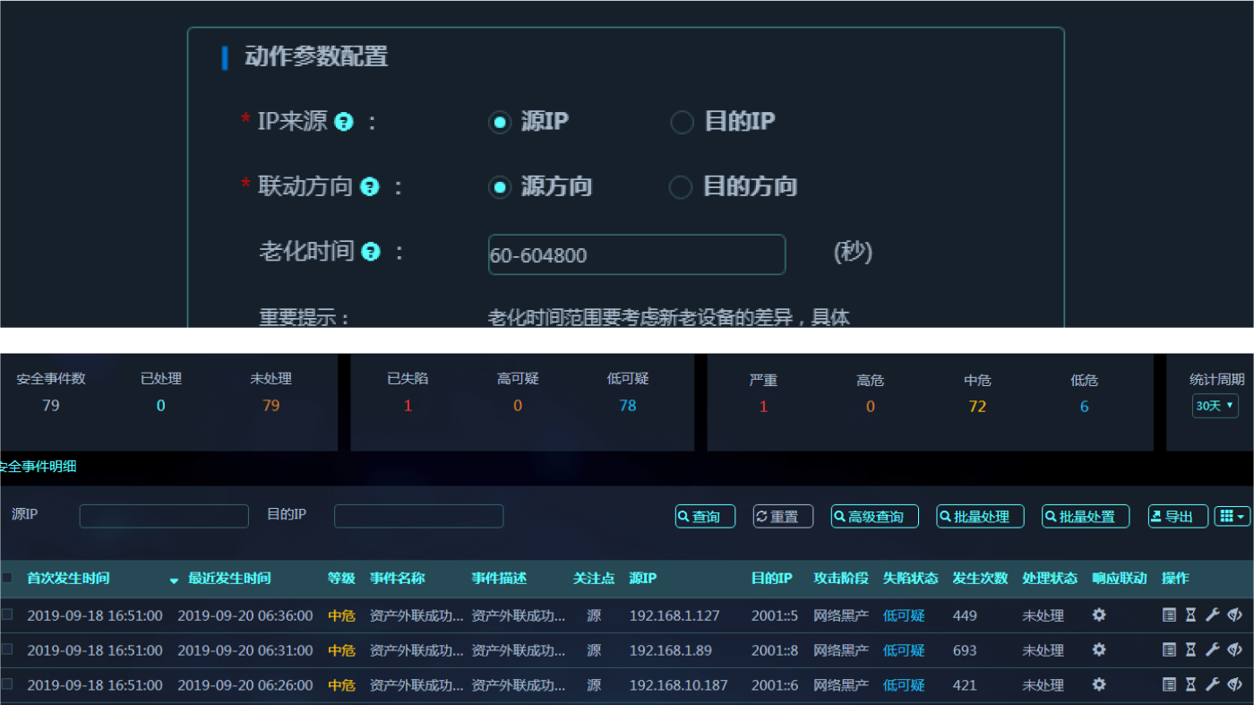Click crossed-eye ignore icon in first event row
The height and width of the screenshot is (705, 1254).
(1234, 615)
